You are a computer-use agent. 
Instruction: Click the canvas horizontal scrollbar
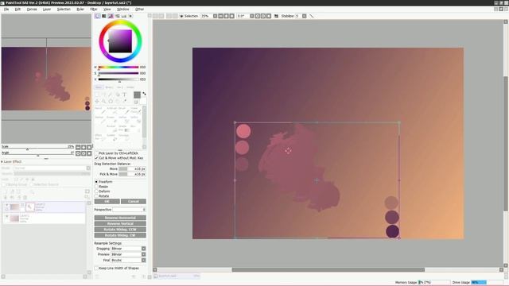[x=328, y=270]
